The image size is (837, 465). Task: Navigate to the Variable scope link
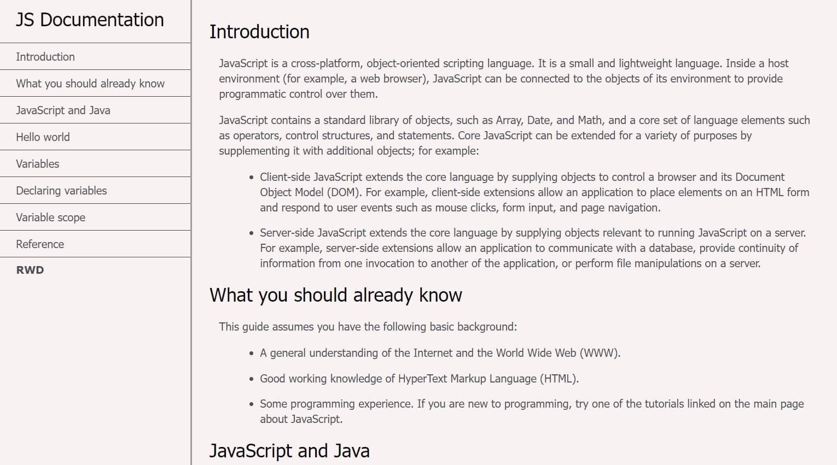[50, 217]
